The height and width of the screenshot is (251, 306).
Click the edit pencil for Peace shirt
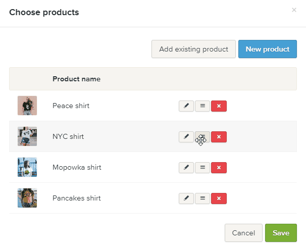(x=186, y=106)
